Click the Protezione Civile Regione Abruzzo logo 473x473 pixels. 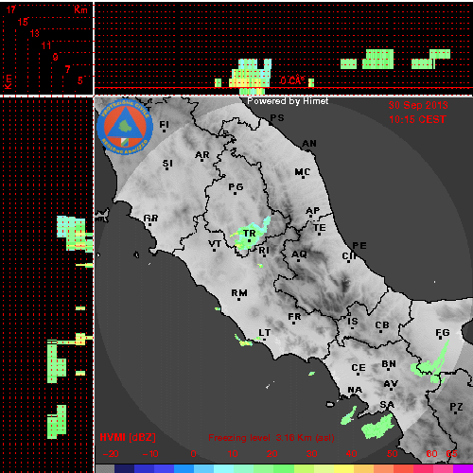(x=125, y=127)
